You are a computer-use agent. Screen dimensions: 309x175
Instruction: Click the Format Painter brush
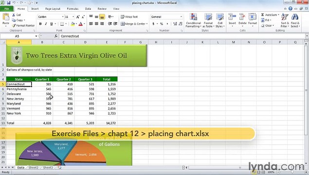coord(14,26)
